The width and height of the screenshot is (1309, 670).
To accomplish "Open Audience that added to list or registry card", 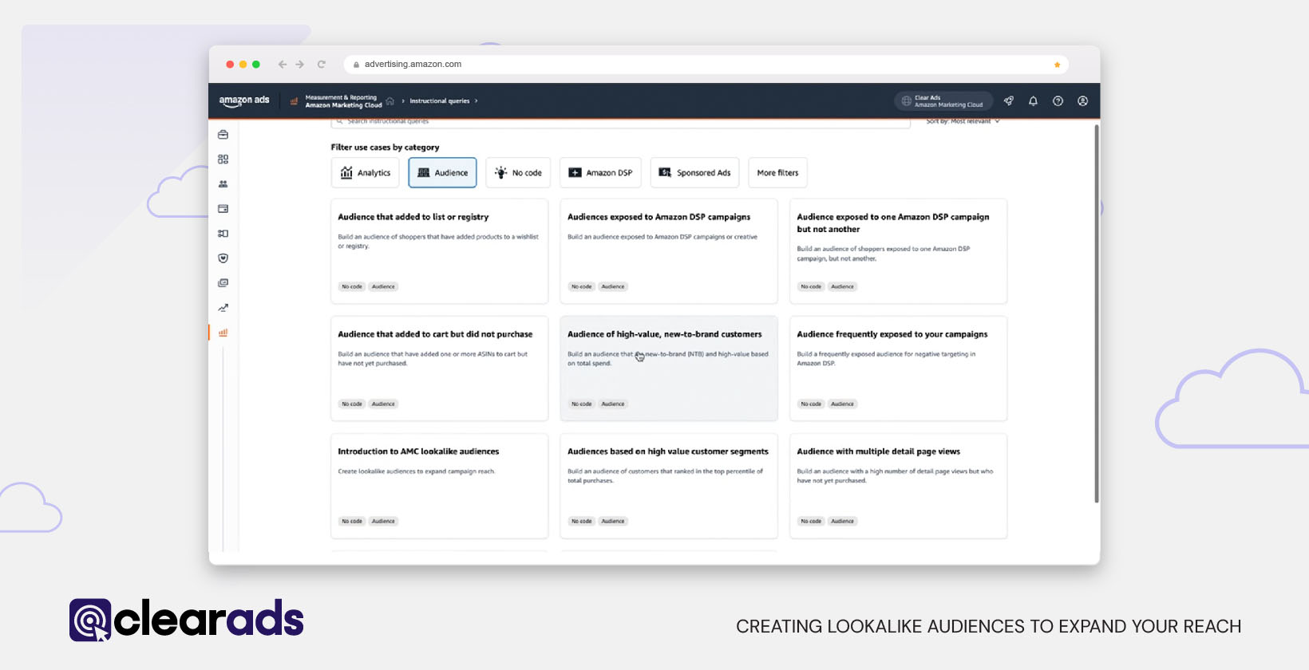I will [440, 251].
